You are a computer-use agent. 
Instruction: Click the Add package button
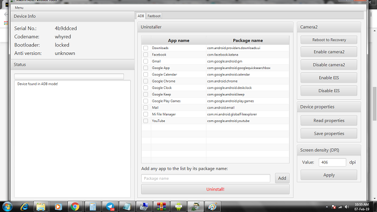282,178
